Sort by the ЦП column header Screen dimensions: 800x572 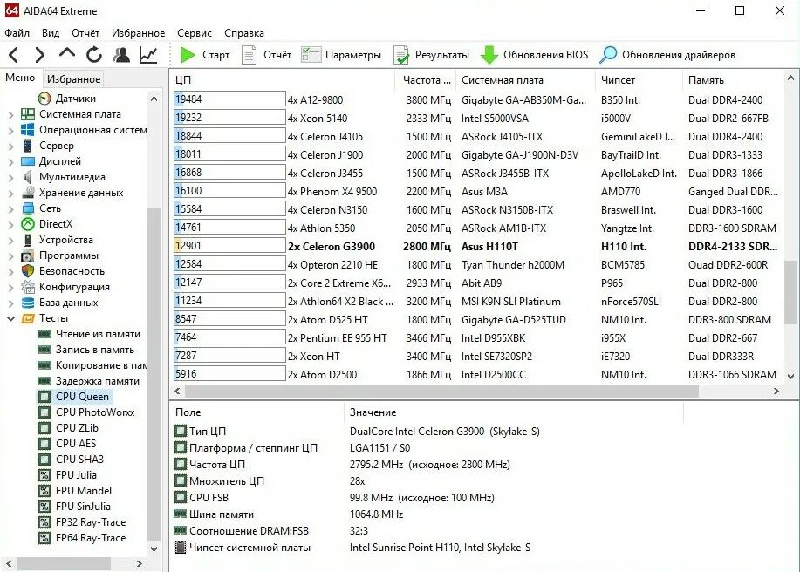point(282,80)
